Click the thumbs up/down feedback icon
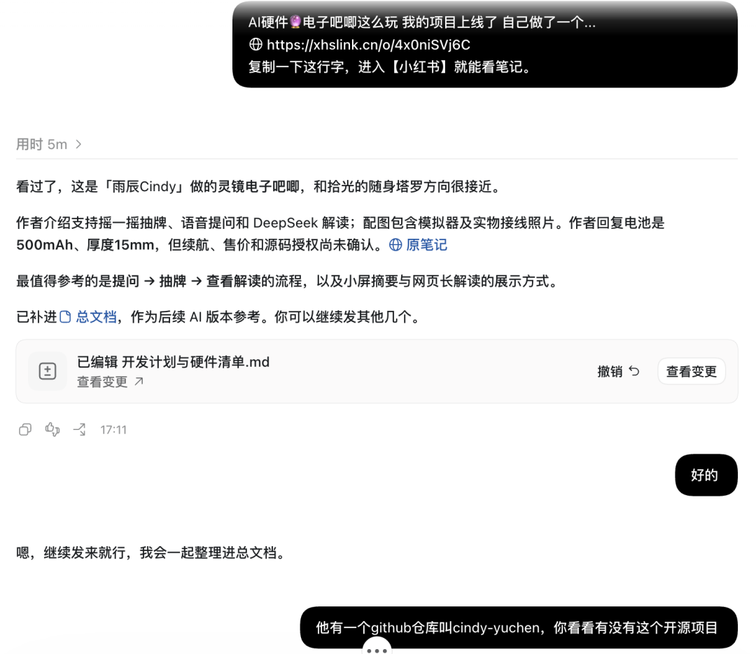The width and height of the screenshot is (756, 654). [x=52, y=429]
